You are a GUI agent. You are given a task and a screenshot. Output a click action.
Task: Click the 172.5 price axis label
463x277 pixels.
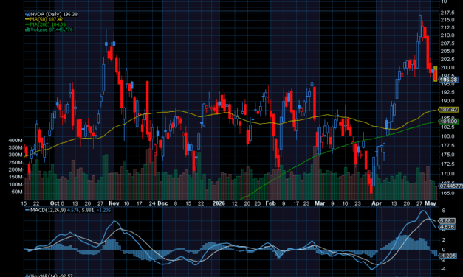click(x=447, y=164)
